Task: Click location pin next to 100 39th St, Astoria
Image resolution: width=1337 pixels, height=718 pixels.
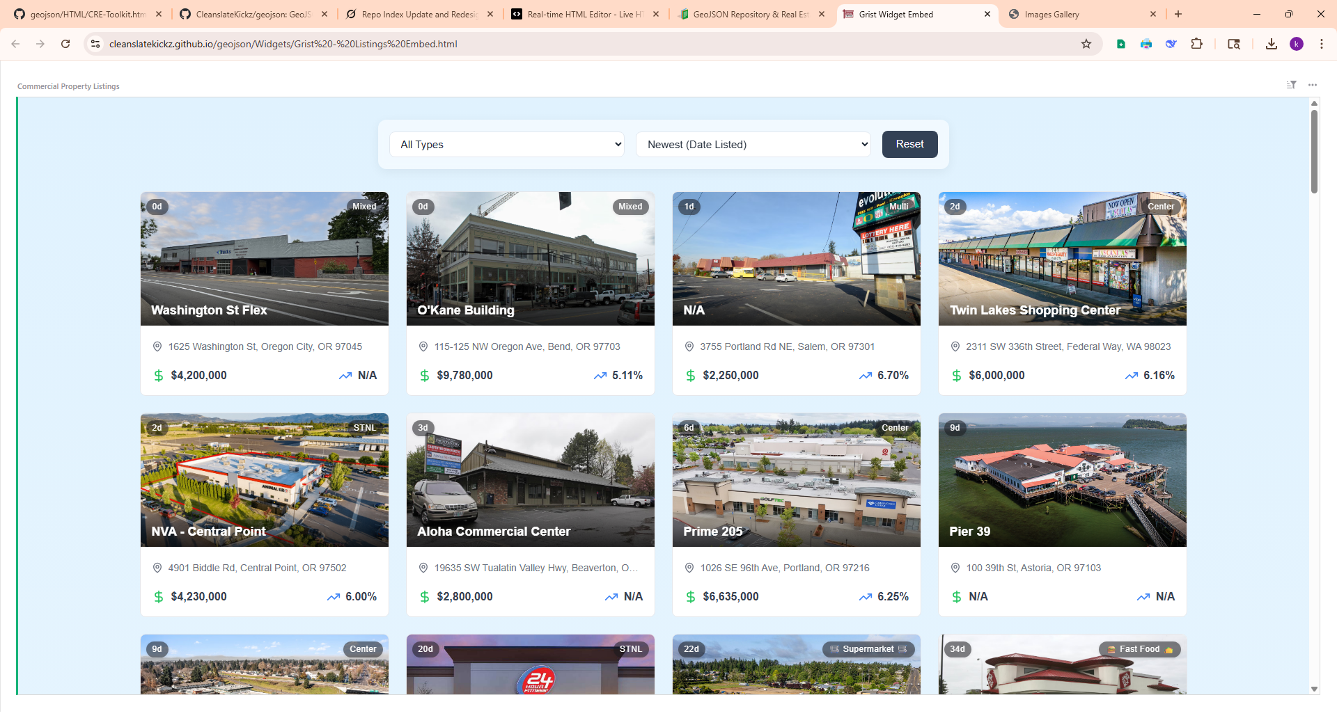Action: coord(955,568)
